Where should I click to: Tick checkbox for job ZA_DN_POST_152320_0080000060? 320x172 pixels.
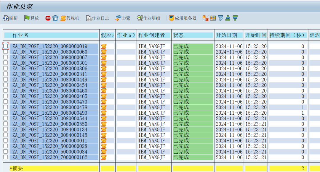pyautogui.click(x=6, y=51)
